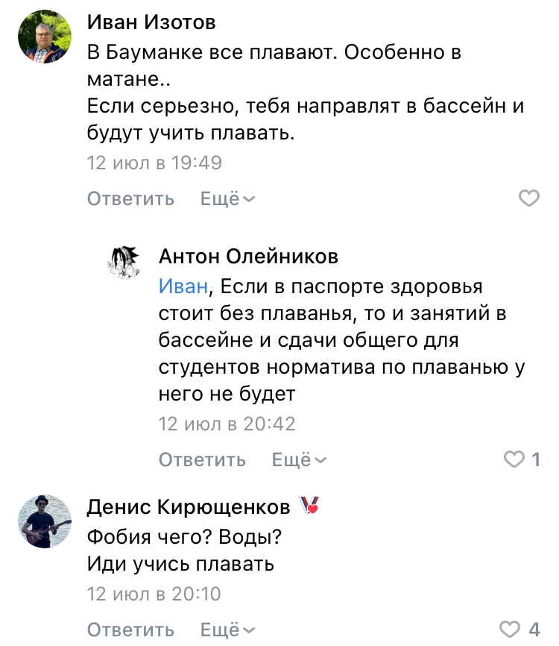Open the Иван Изотов author name link
The height and width of the screenshot is (646, 559).
(151, 22)
